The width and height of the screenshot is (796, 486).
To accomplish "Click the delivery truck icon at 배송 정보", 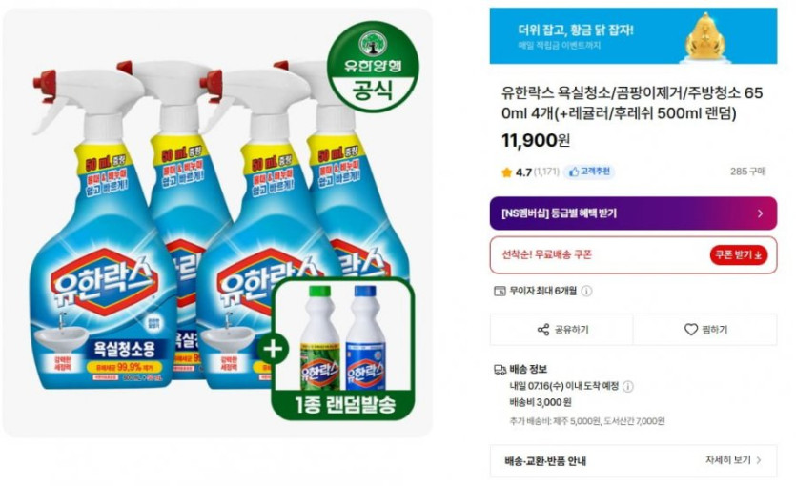I will [x=500, y=370].
